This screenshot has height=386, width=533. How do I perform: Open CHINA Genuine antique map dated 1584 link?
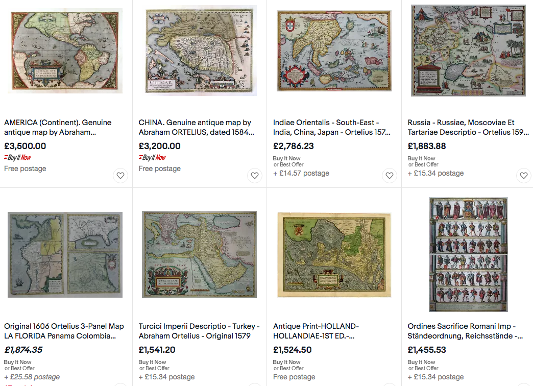click(196, 127)
